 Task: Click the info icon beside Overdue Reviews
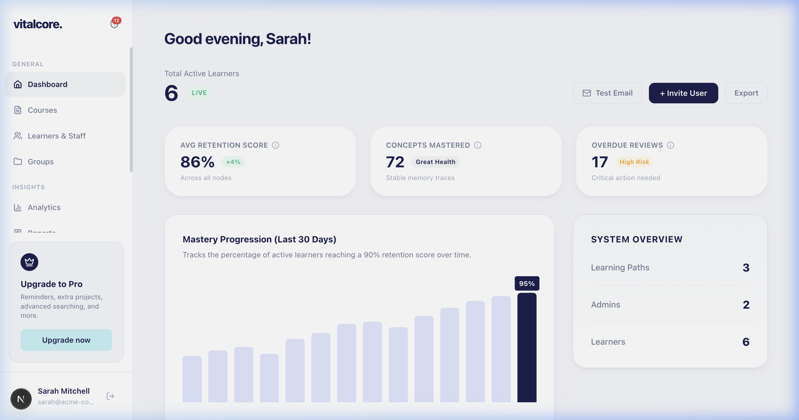point(671,145)
